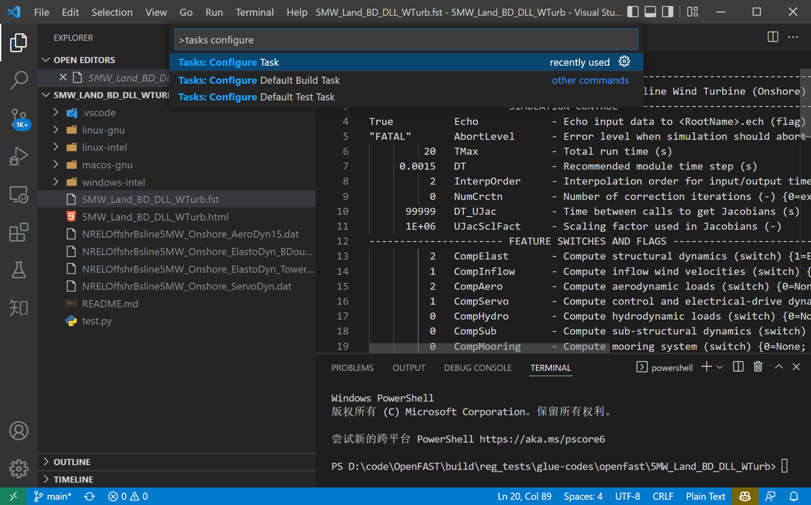Open the Search view in the activity bar

click(19, 81)
